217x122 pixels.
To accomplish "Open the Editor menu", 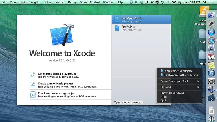I will click(47, 2).
